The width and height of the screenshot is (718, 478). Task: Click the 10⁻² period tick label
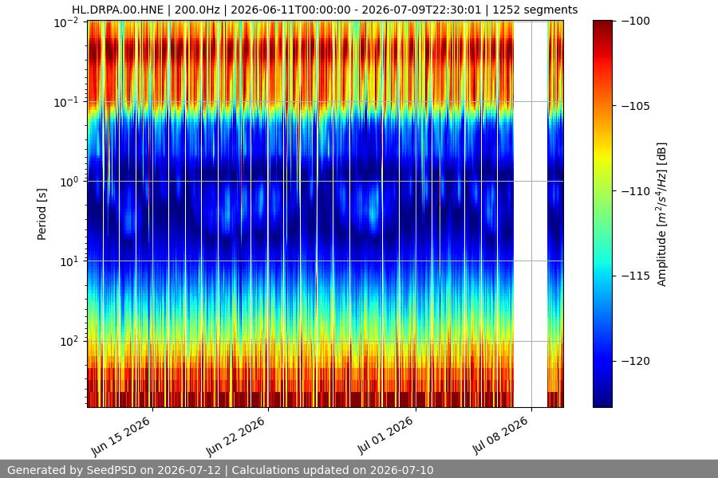click(x=66, y=22)
